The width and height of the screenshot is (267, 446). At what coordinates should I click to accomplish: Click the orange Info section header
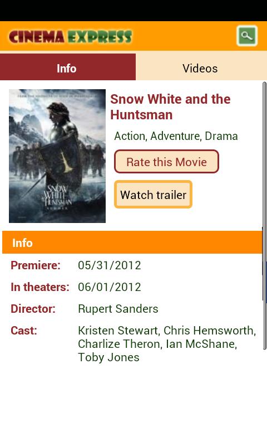tap(132, 243)
